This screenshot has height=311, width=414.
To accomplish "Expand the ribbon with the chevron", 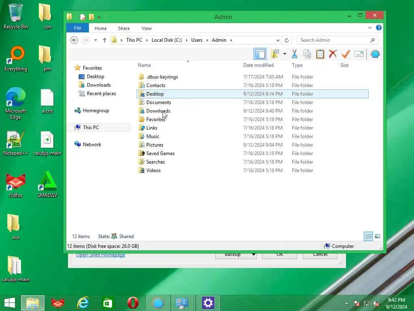I will pos(370,28).
